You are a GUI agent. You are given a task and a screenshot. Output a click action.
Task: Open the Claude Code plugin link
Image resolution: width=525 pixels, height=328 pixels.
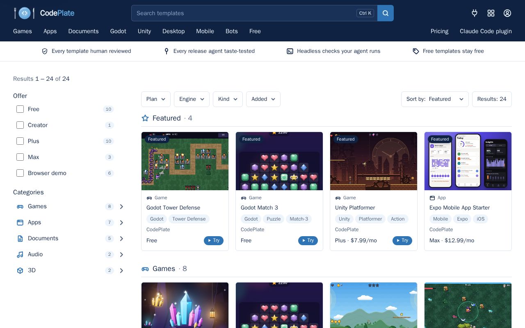point(486,31)
